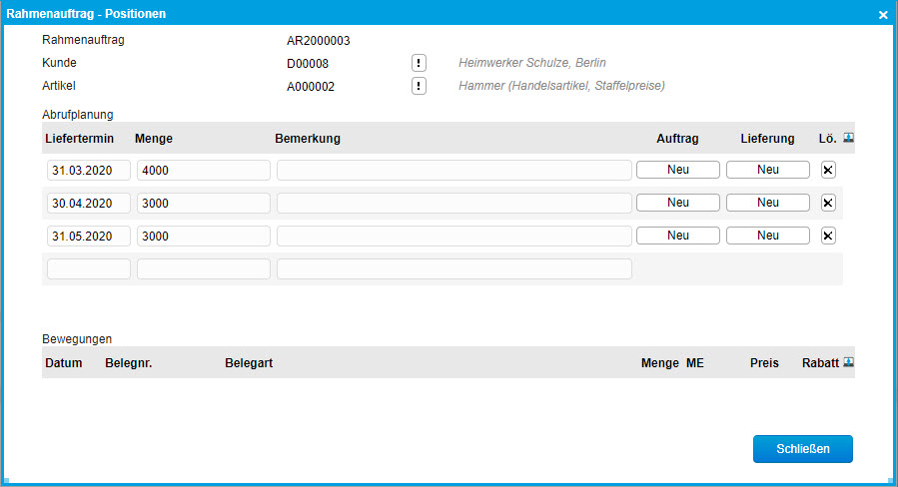Open info icon next to Artikel A000002

point(419,86)
